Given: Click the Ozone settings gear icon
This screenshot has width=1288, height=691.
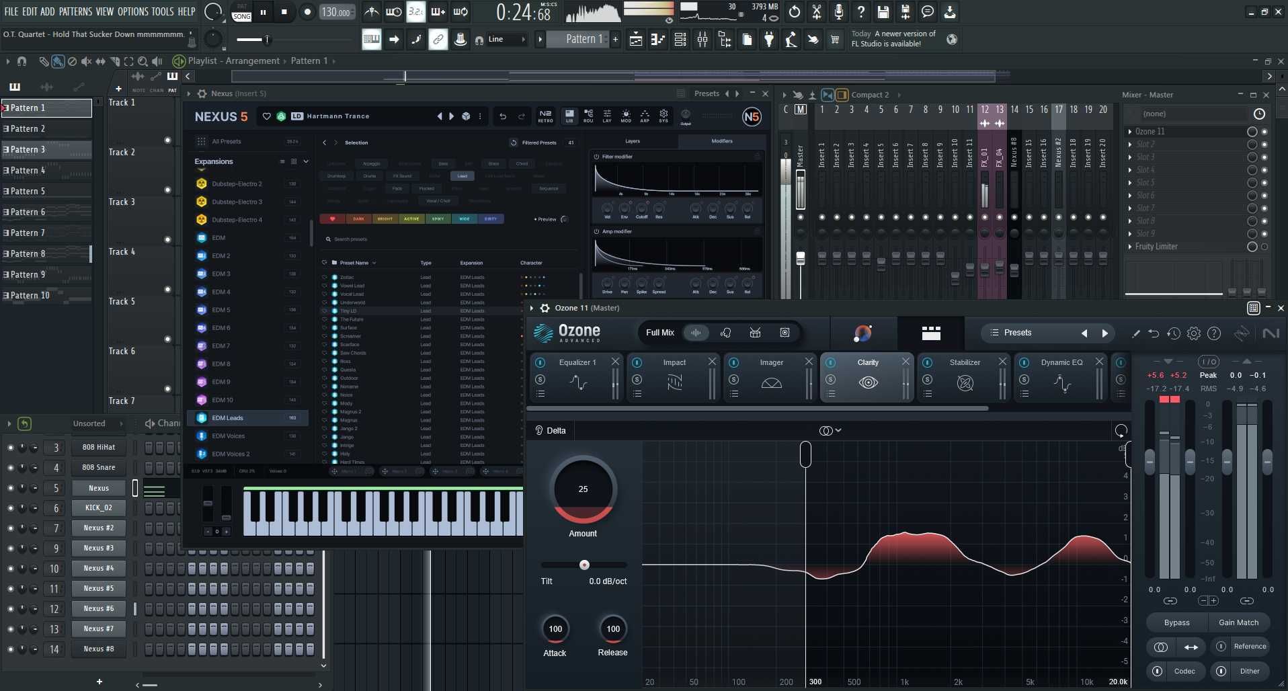Looking at the screenshot, I should coord(1194,333).
